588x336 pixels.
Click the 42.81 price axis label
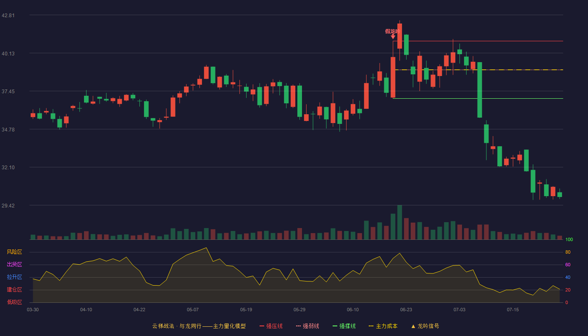[x=8, y=16]
